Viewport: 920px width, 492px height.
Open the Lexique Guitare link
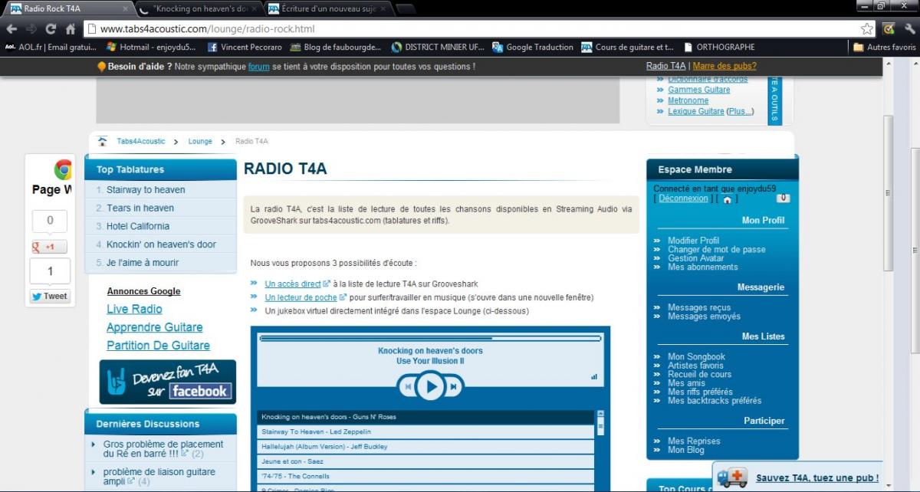coord(695,111)
